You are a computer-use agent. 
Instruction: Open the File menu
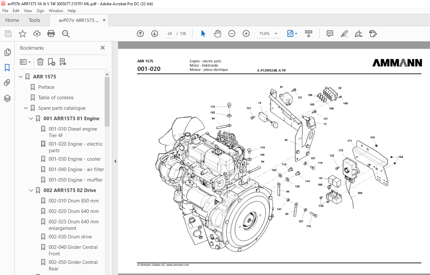[x=5, y=11]
